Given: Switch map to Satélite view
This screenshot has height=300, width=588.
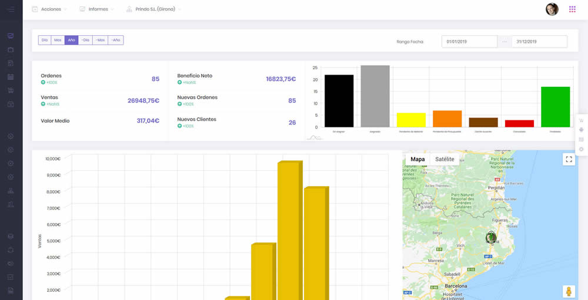Looking at the screenshot, I should (445, 159).
